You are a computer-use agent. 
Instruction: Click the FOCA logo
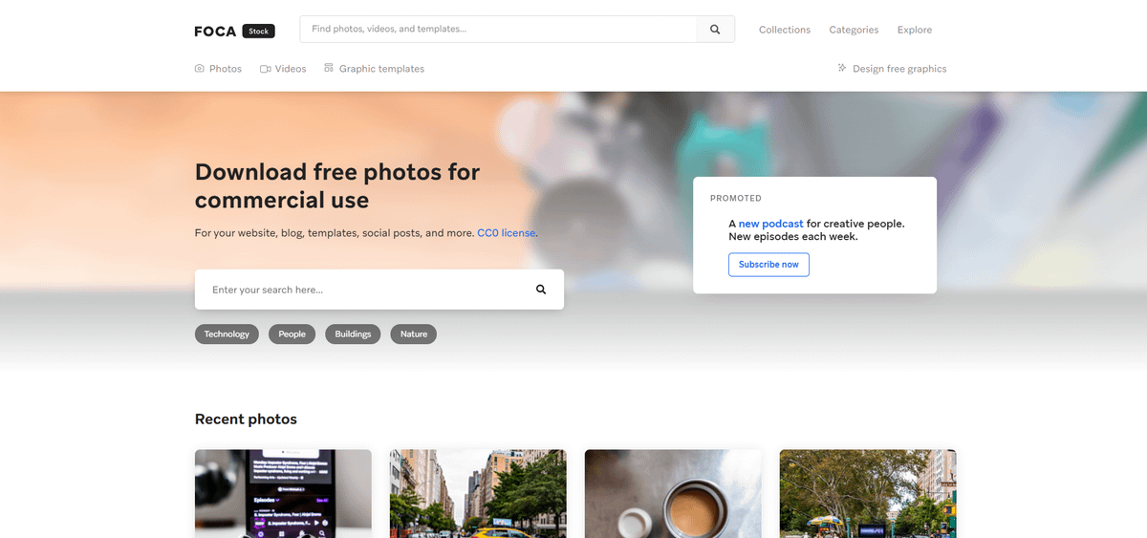[x=215, y=31]
